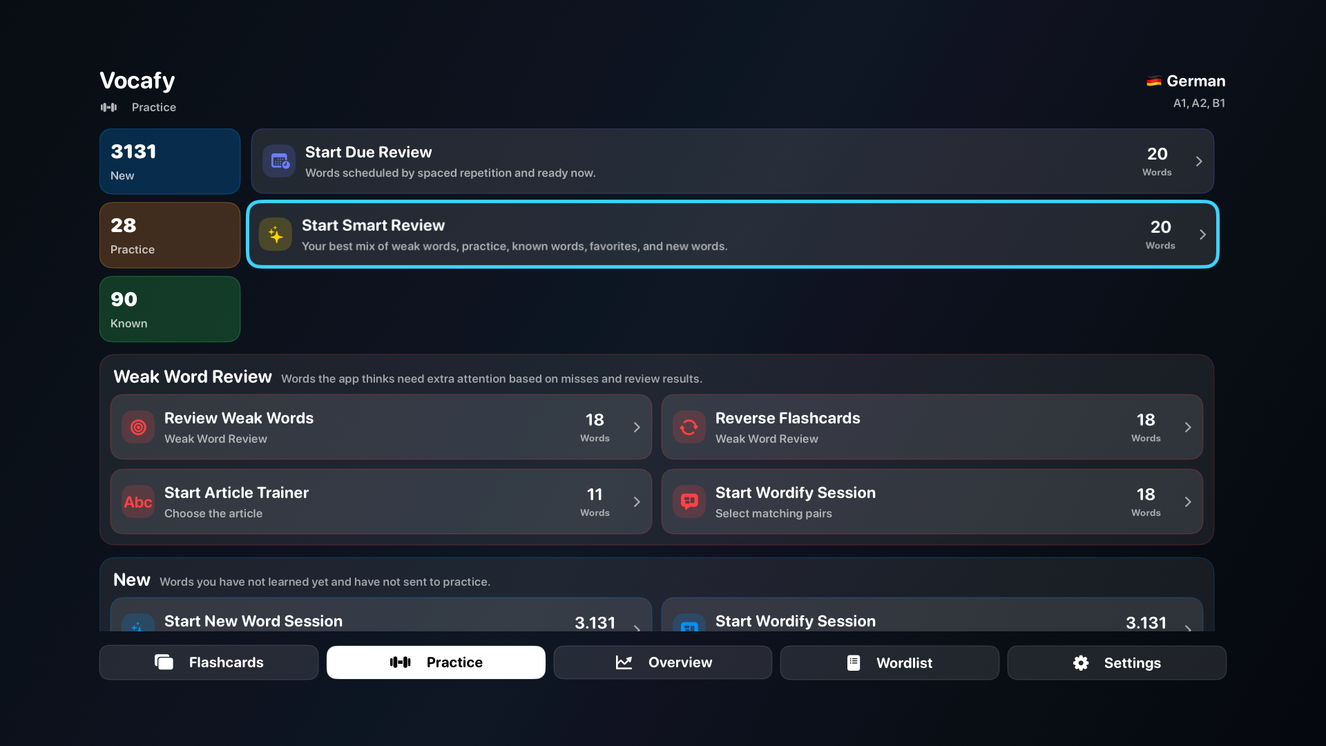Open Start Smart Review via its chevron

pos(1202,235)
